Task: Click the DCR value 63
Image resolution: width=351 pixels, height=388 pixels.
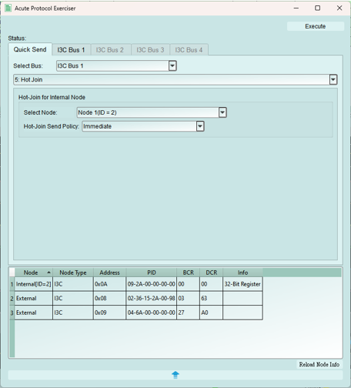Action: (x=212, y=298)
